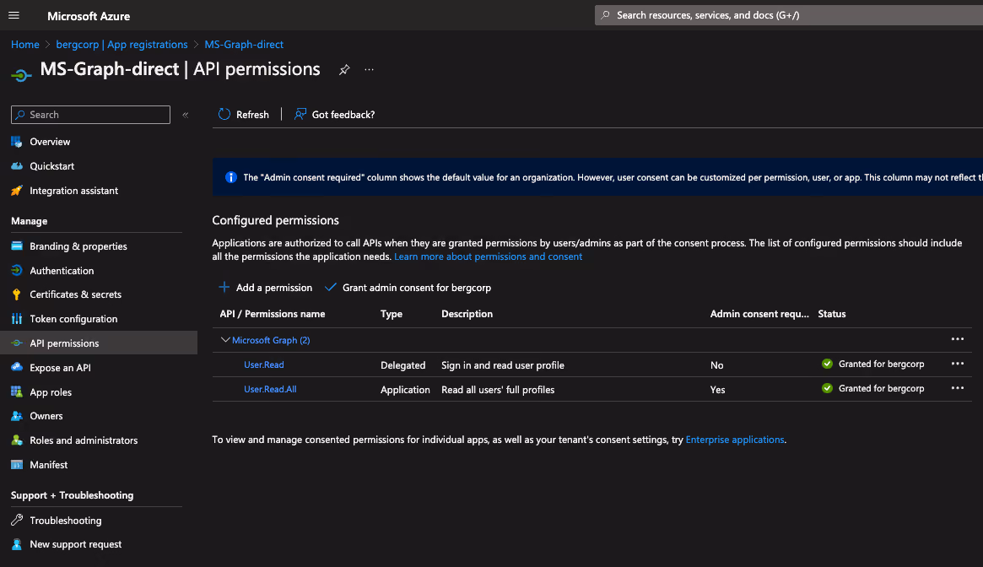The image size is (983, 567).
Task: Focus the sidebar Search field
Action: 90,115
